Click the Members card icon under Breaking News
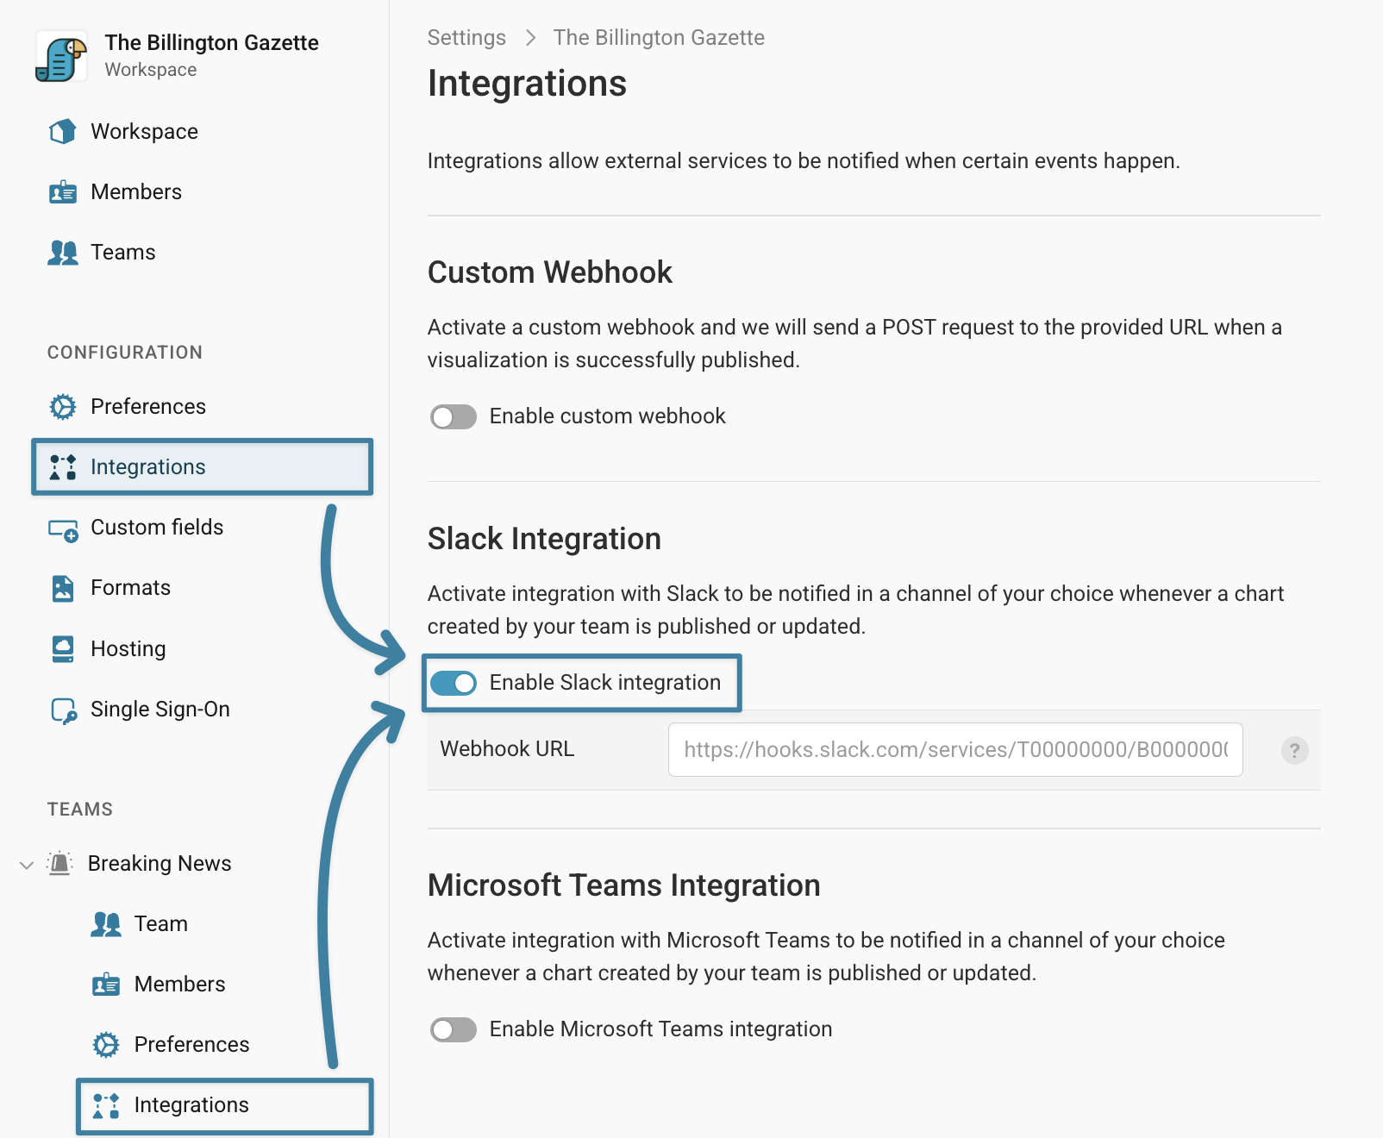Image resolution: width=1383 pixels, height=1138 pixels. 105,985
